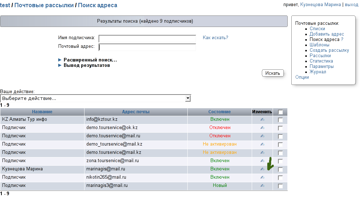This screenshot has width=360, height=197.
Task: Tick checkbox for demo.touservice@mail.ru
Action: coord(280,136)
